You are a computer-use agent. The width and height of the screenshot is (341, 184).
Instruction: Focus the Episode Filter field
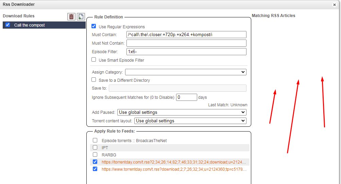(186, 52)
